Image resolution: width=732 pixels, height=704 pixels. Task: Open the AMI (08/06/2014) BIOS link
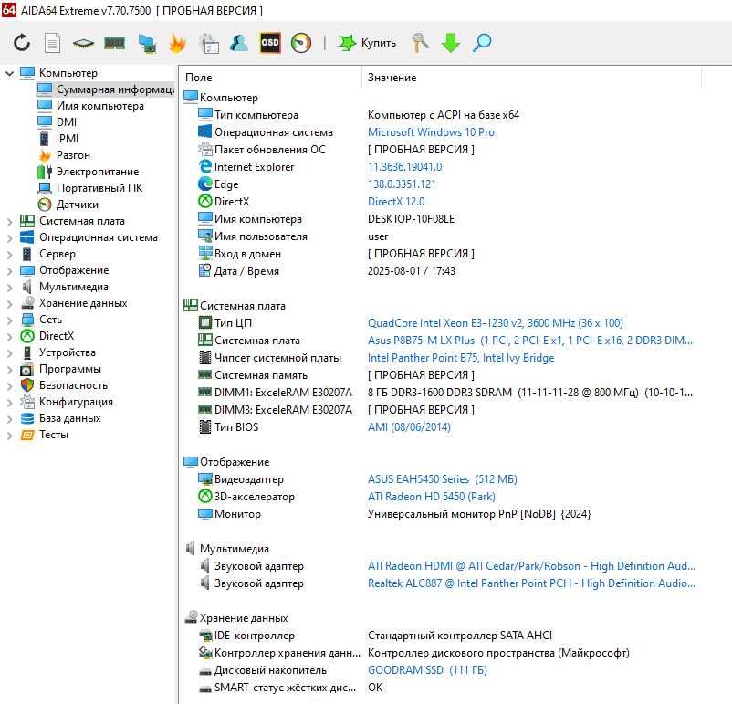click(409, 427)
